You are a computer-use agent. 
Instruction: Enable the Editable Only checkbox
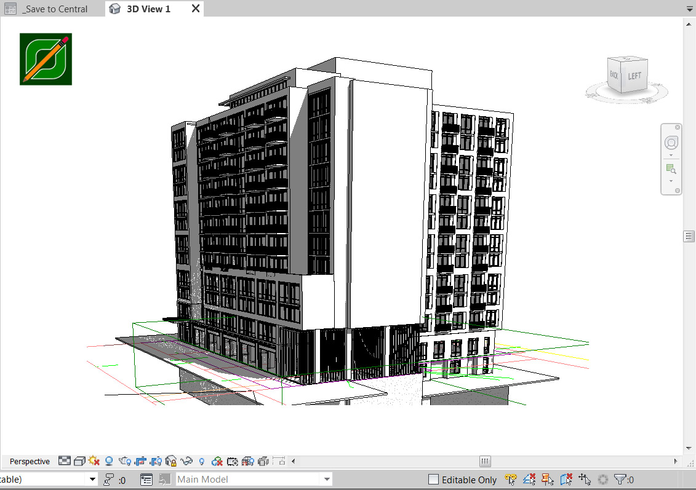click(433, 480)
